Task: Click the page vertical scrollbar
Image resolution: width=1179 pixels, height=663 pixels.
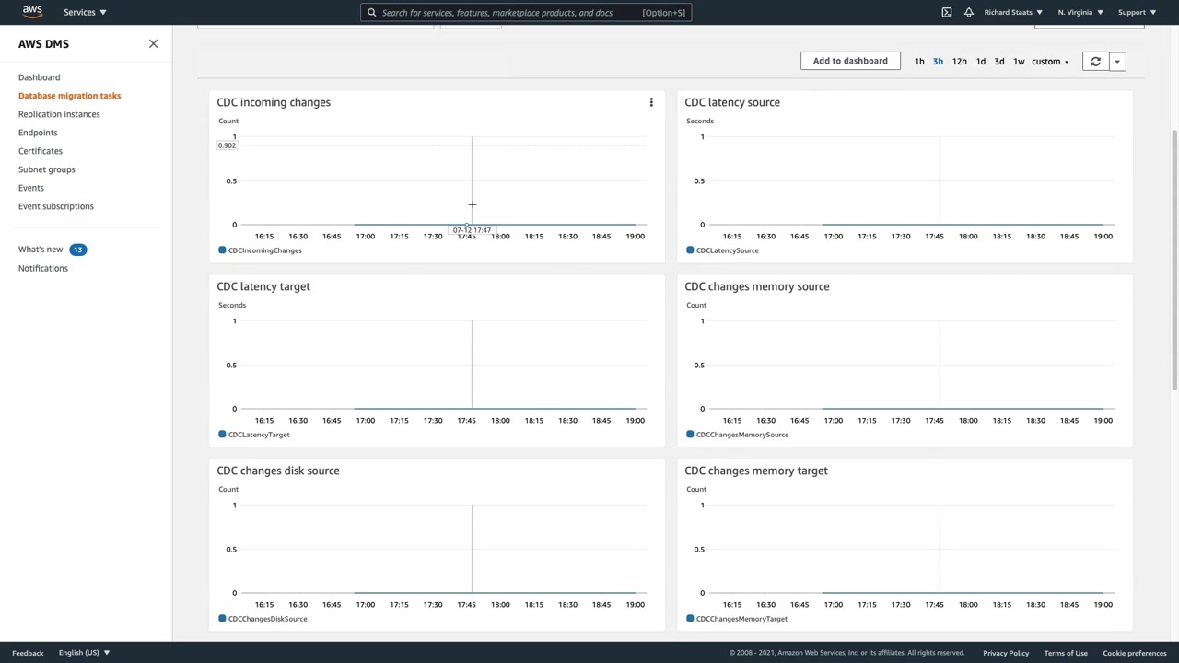Action: pyautogui.click(x=1174, y=262)
